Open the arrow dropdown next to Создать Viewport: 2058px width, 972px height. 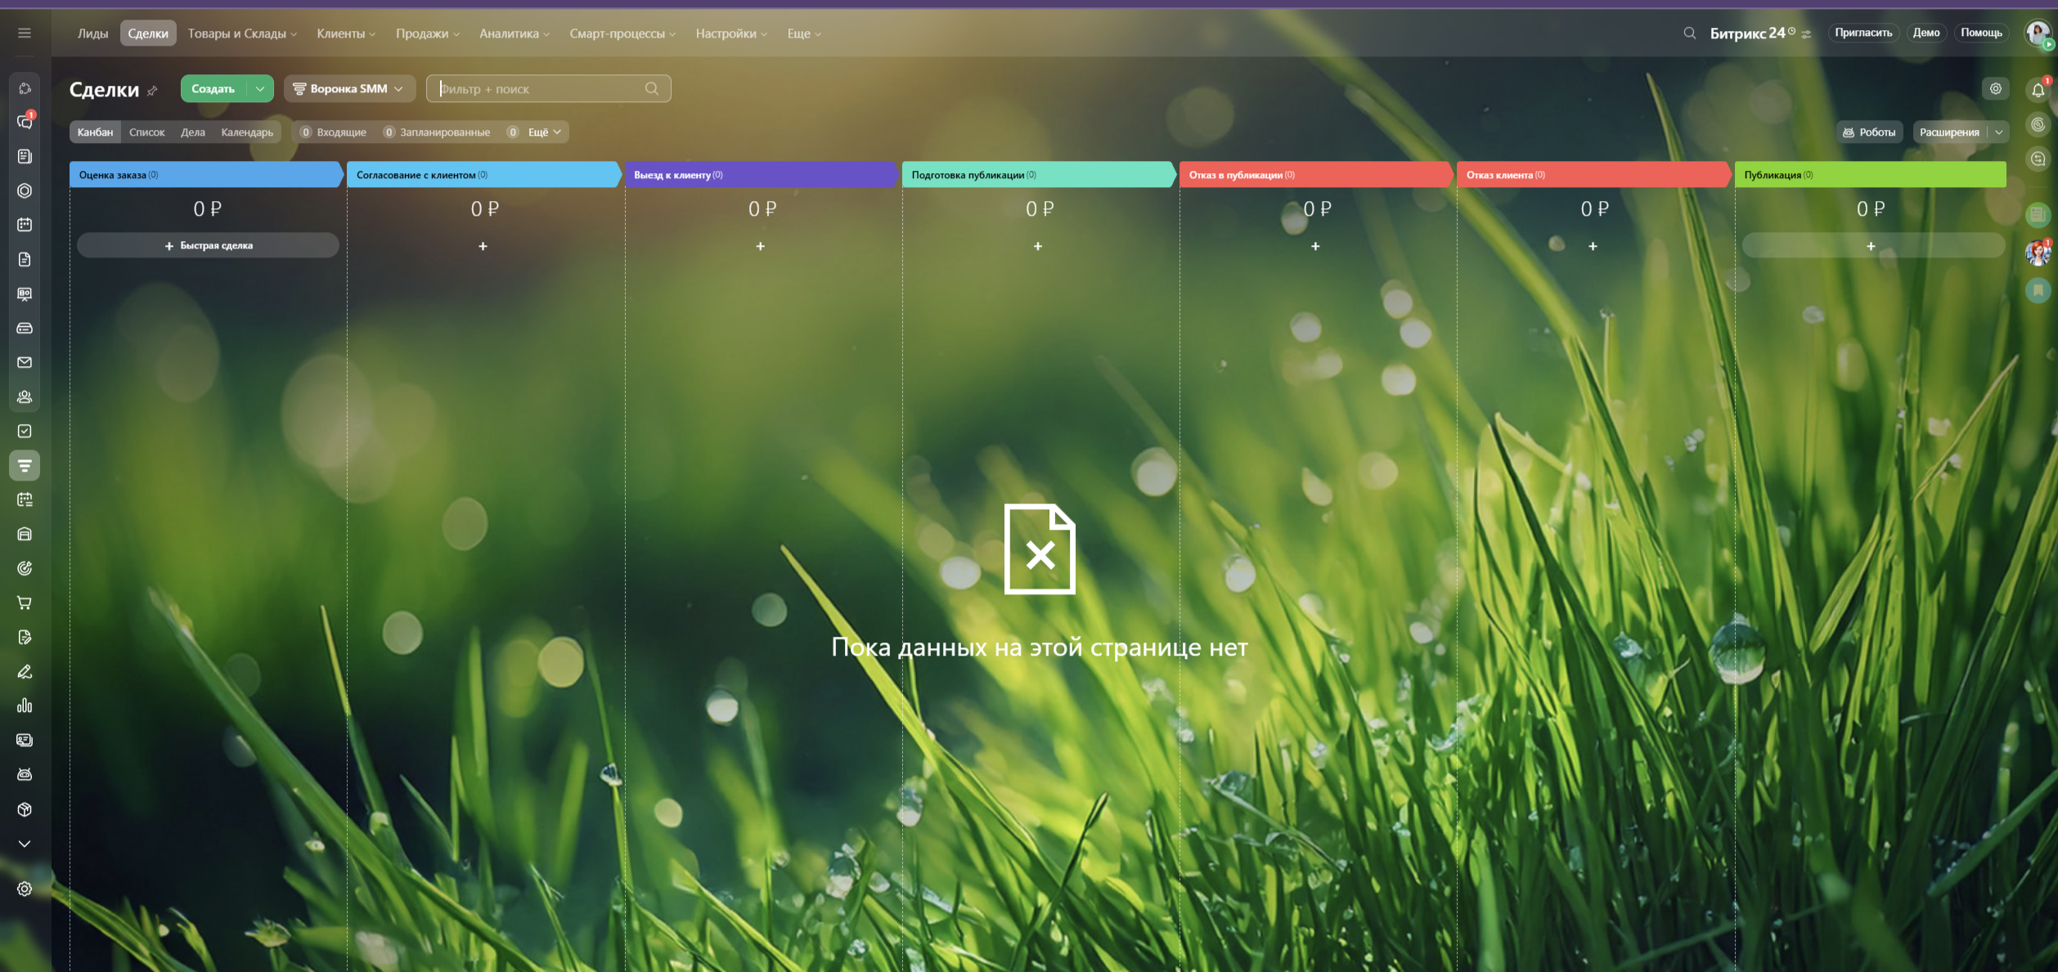(x=260, y=89)
